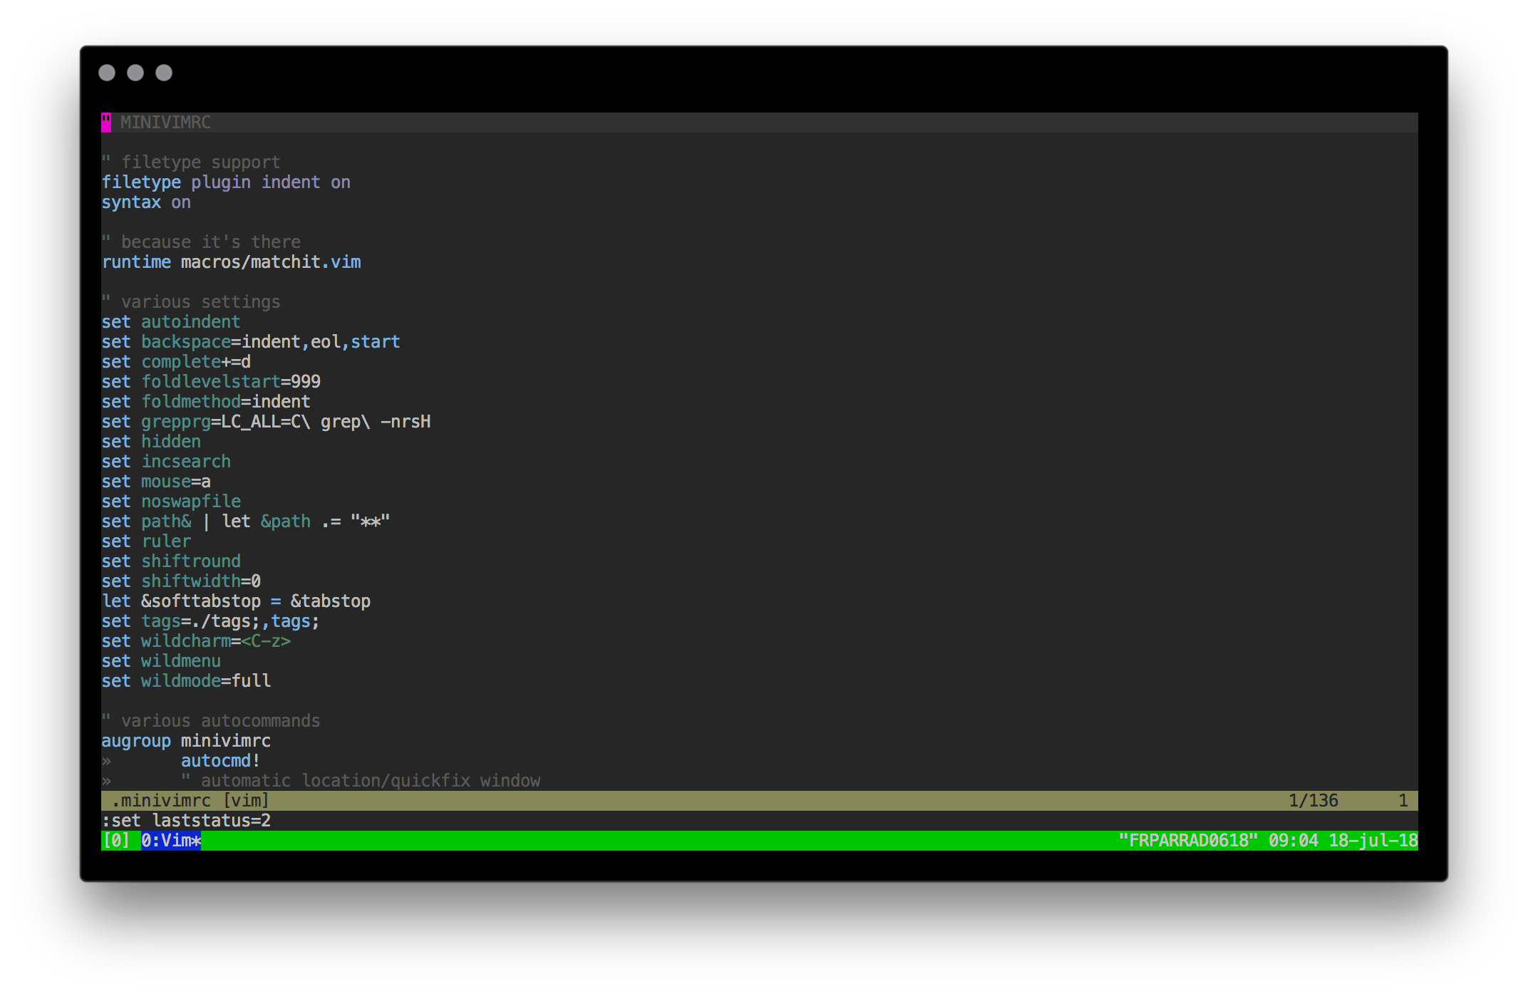Click the syntax on line
The width and height of the screenshot is (1528, 996).
146,202
